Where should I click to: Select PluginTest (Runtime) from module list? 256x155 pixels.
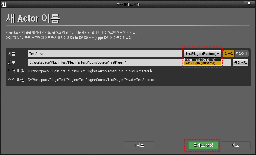[202, 59]
